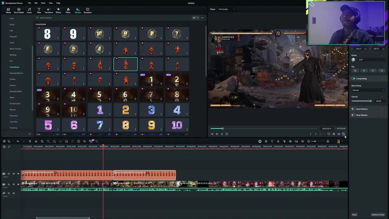Open the Filters tab
389x219 pixels.
pos(68,11)
